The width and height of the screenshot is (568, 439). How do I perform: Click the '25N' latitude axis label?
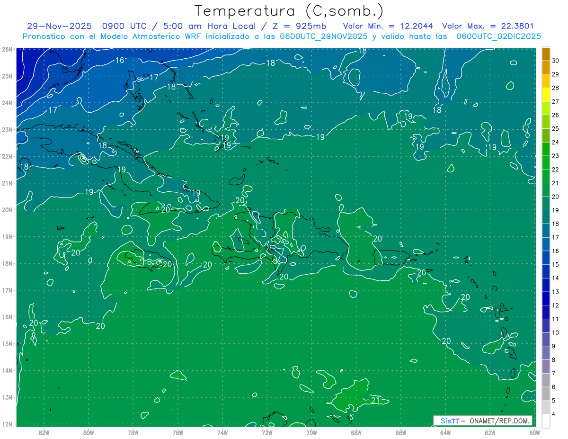pyautogui.click(x=7, y=76)
